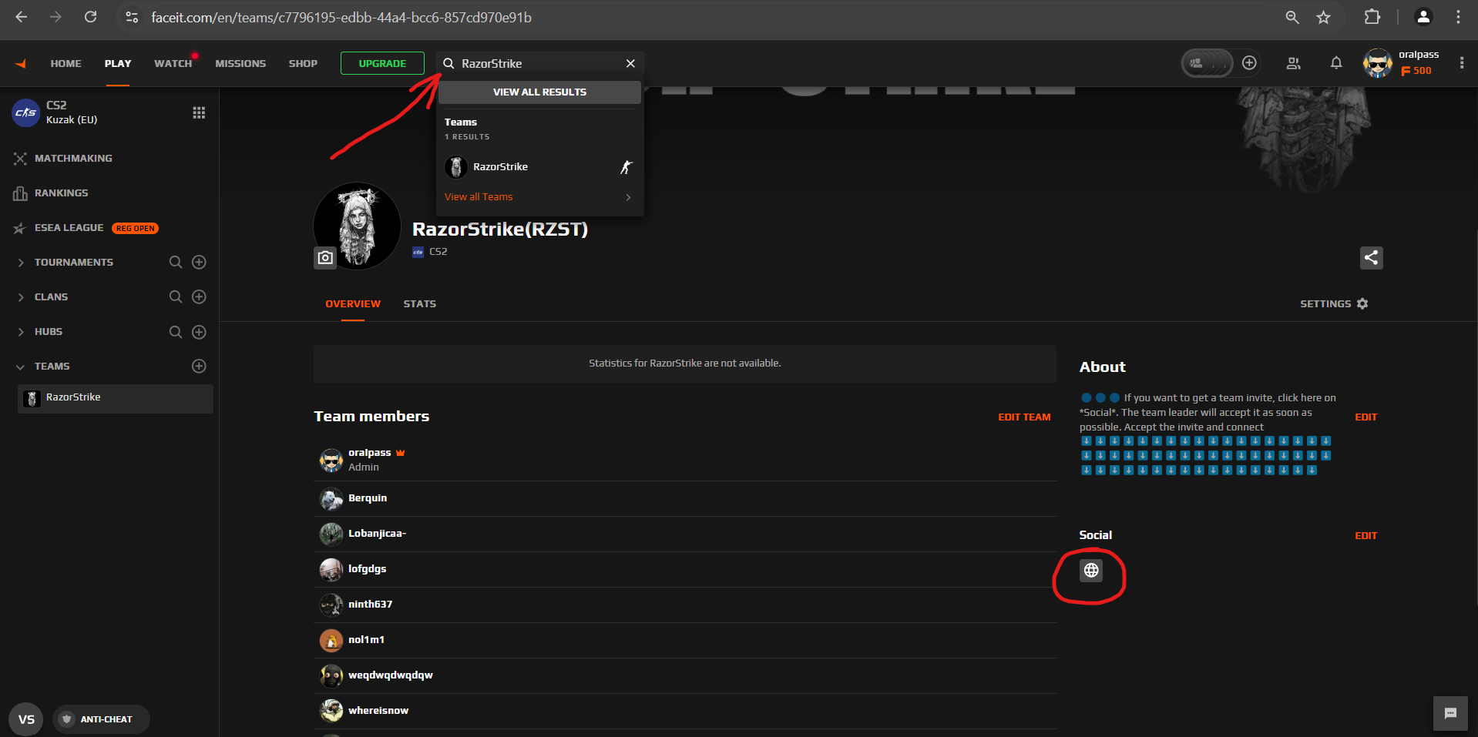Click the browser zoom magnifier icon
The height and width of the screenshot is (737, 1478).
click(x=1292, y=17)
